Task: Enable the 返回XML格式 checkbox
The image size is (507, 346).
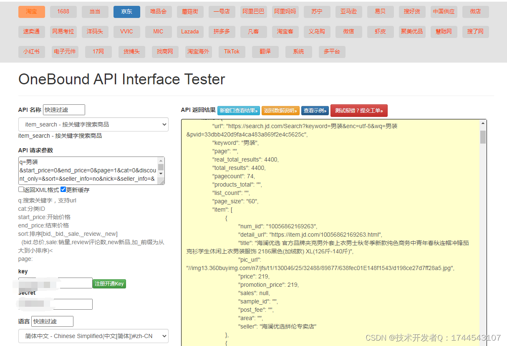Action: coord(21,189)
